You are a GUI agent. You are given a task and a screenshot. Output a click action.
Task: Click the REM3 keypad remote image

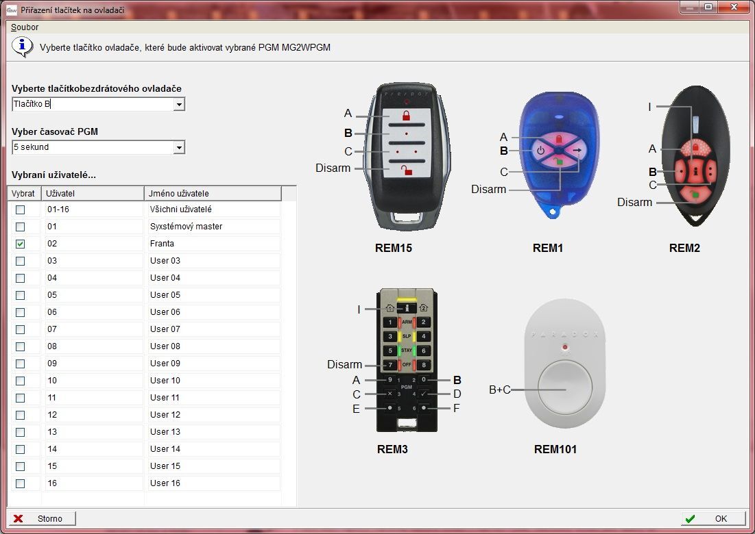pyautogui.click(x=406, y=359)
